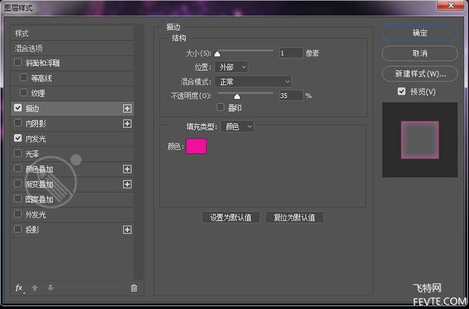Click the plus icon next to 描边

coord(127,108)
